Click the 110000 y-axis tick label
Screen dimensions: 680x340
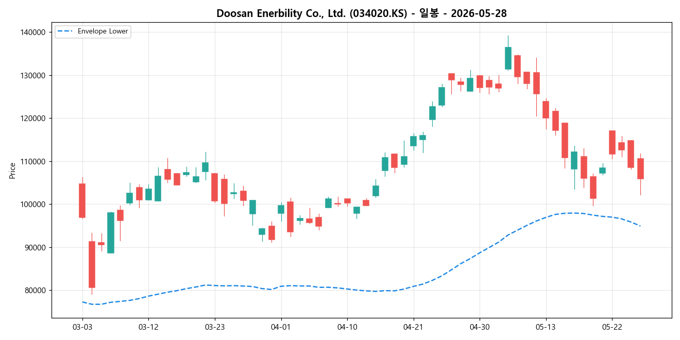coord(32,161)
